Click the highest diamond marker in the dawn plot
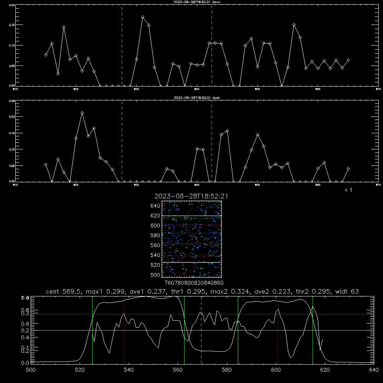 142,17
